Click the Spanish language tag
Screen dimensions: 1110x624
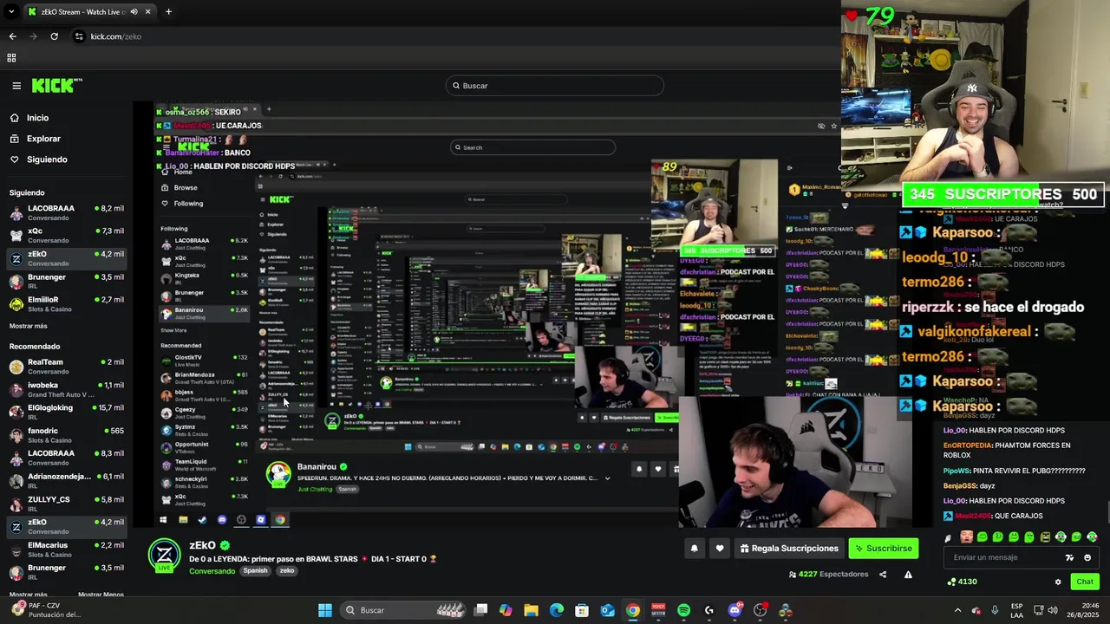pos(255,571)
